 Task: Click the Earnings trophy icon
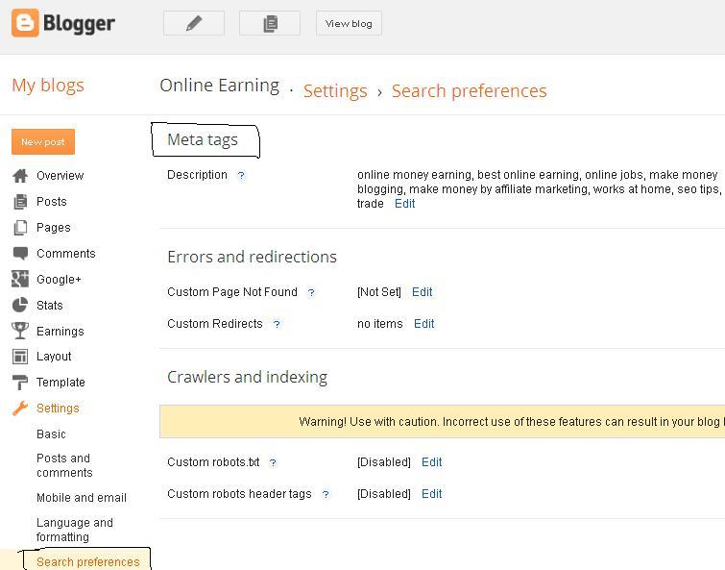click(x=20, y=332)
